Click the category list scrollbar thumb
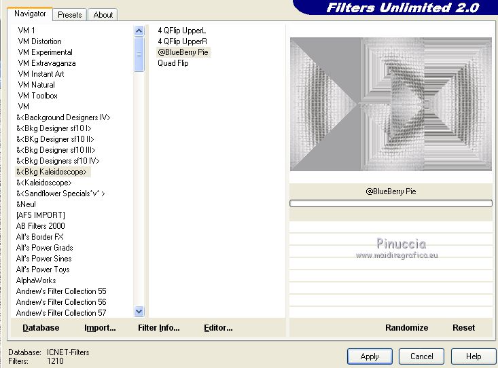 139,54
